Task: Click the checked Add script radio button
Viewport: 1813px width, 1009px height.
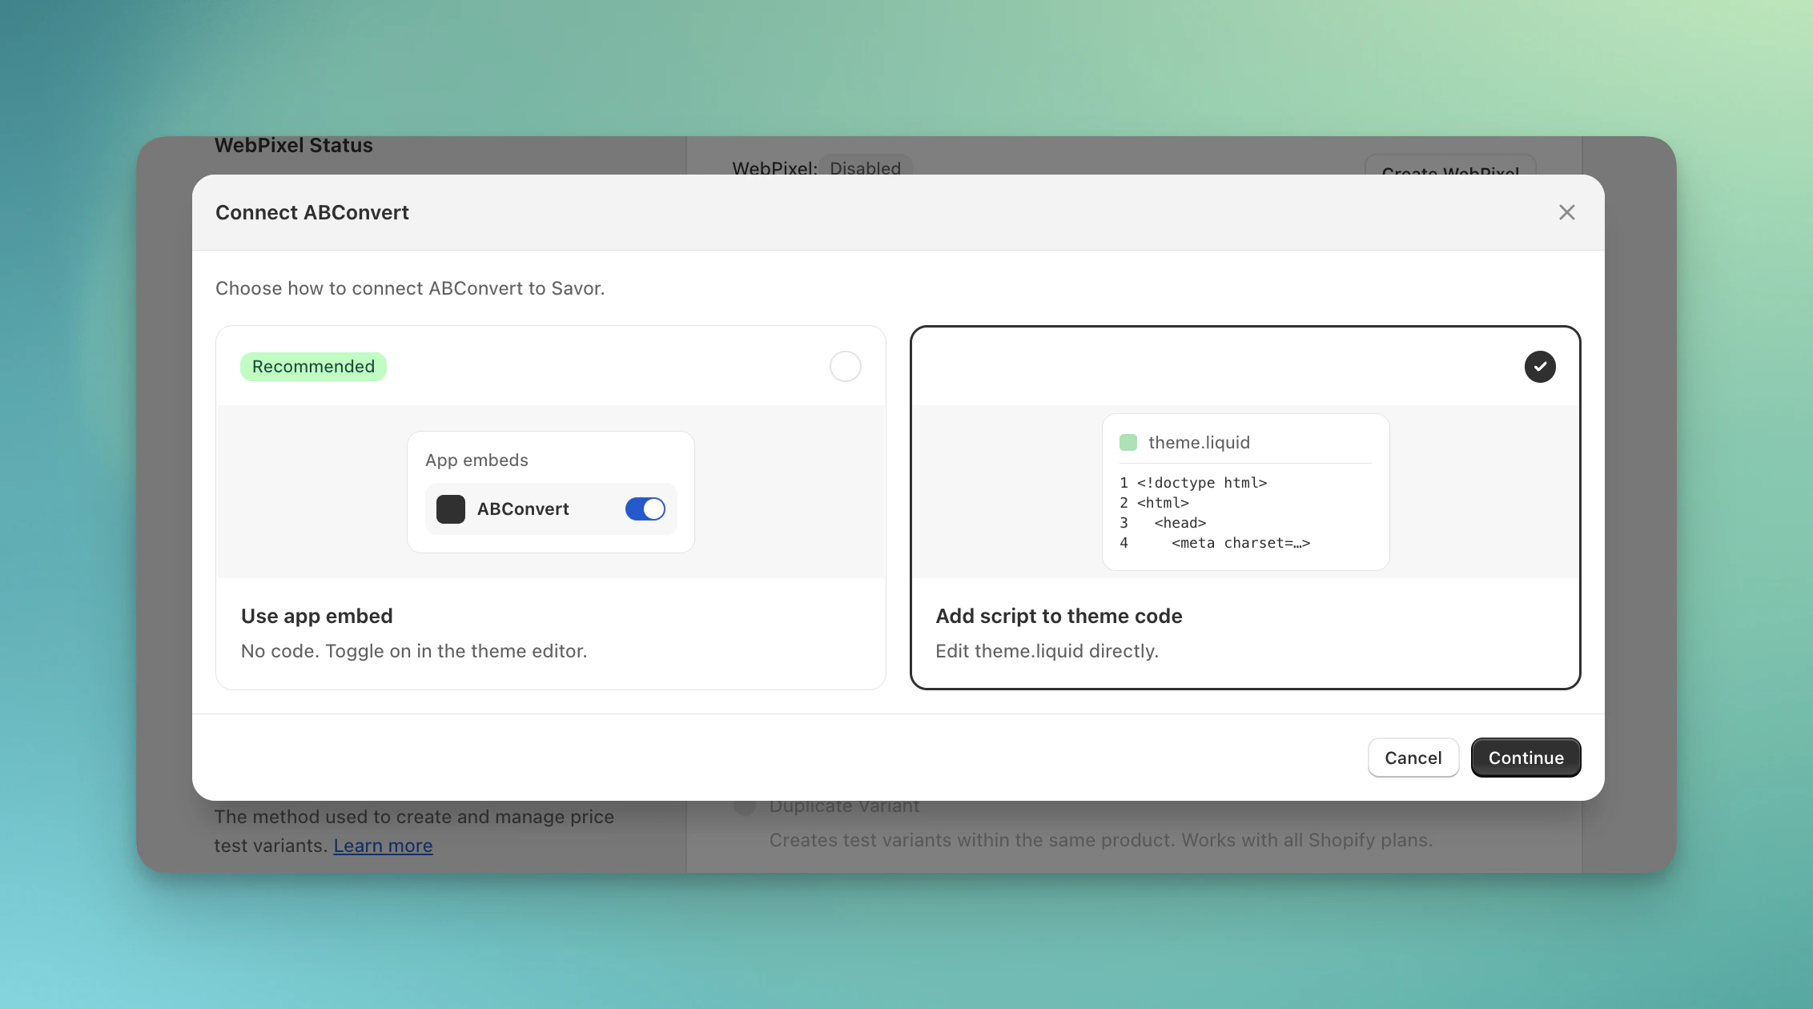Action: 1539,367
